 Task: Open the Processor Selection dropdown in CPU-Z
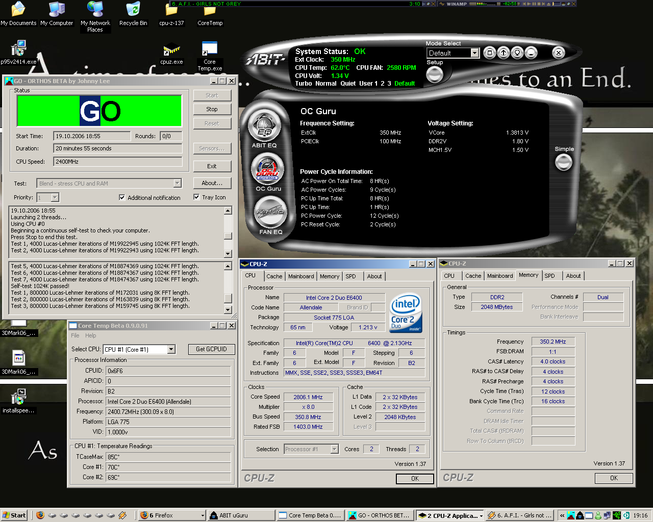click(335, 449)
